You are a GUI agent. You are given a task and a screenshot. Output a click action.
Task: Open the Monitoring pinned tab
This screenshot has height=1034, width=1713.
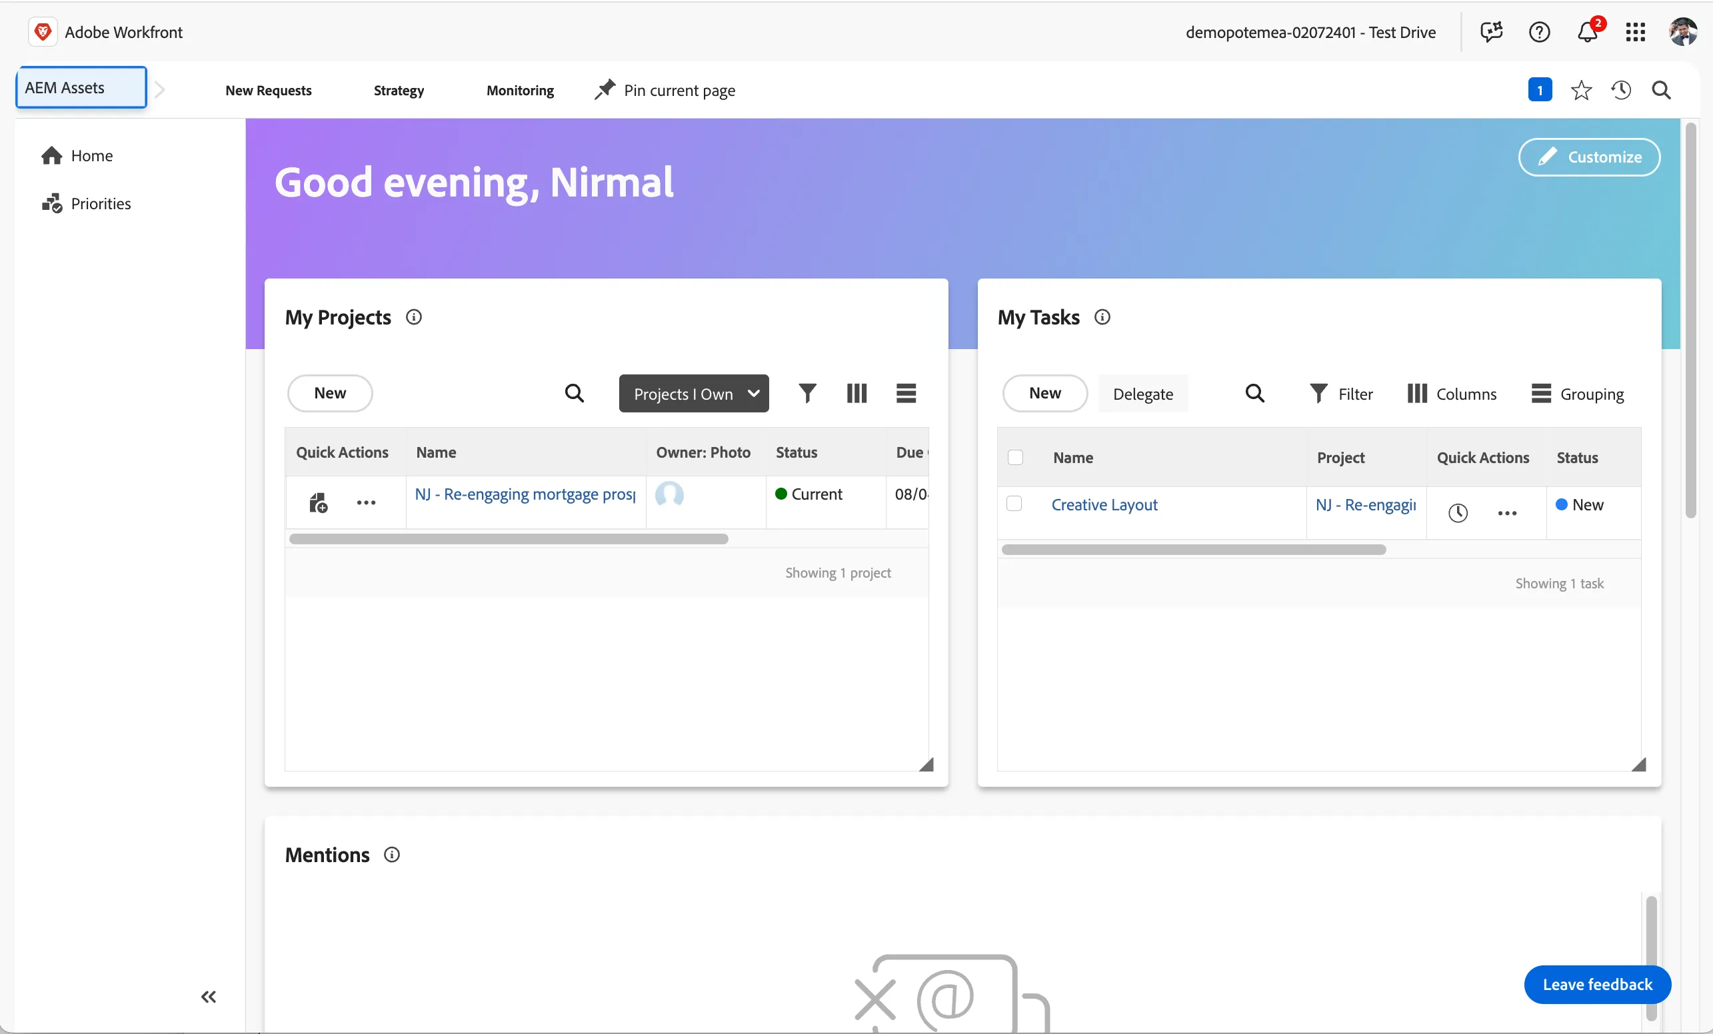tap(520, 91)
